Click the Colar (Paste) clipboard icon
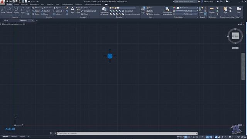 [225, 10]
